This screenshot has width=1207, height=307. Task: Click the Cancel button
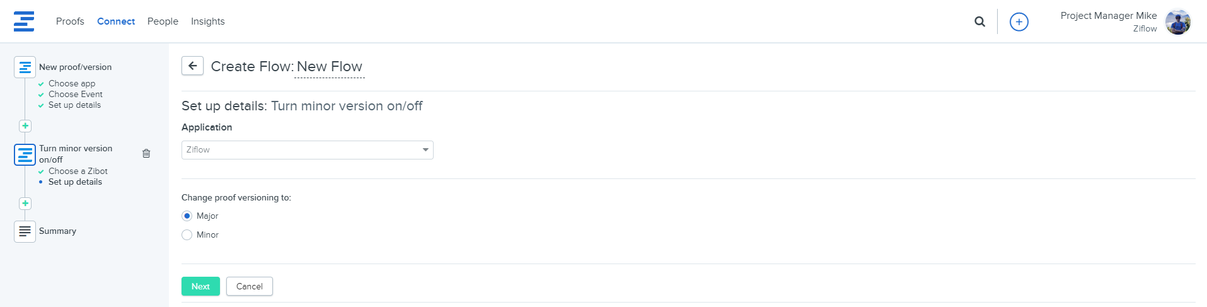coord(250,286)
